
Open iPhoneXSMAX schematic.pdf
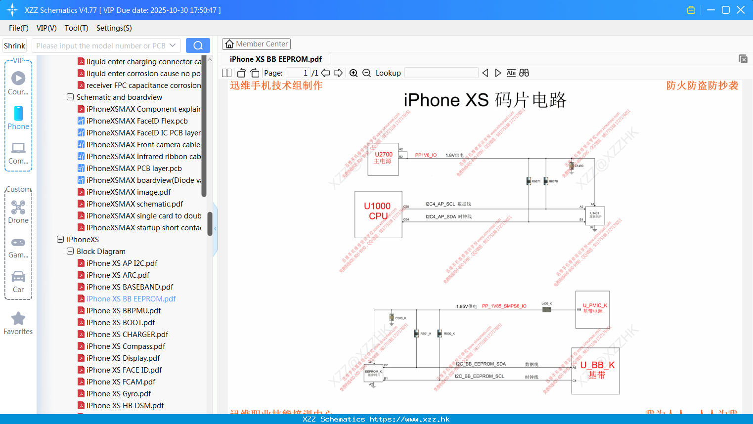[x=134, y=204]
